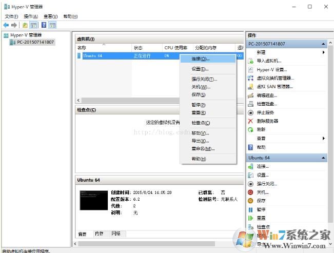Viewport: 334px width, 253px height.
Task: Toggle the console tree pane toolbar icon
Action: (33, 25)
